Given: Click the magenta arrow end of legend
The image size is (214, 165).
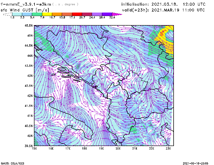Looking at the screenshot, I should click(x=117, y=14).
